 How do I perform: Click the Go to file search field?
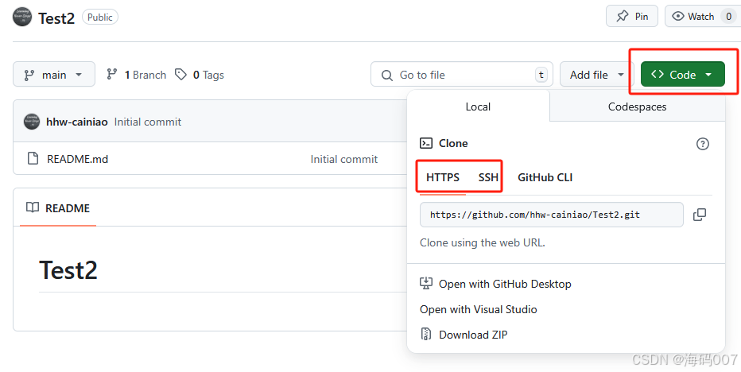coord(464,75)
